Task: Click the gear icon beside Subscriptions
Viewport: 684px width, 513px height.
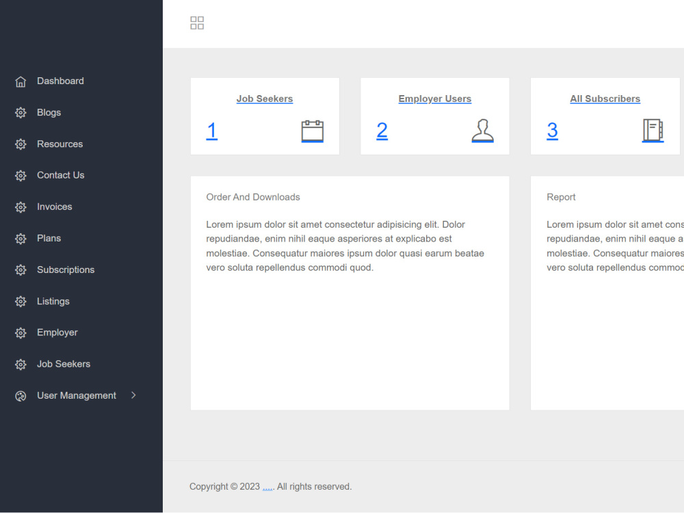Action: coord(21,270)
